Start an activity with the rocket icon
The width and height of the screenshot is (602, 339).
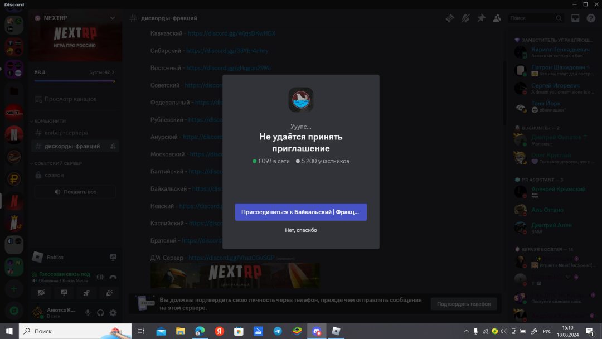[86, 293]
